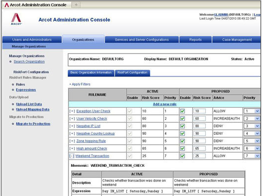This screenshot has height=196, width=262.
Task: Toggle proposed enable for Exception User Check
Action: click(183, 111)
